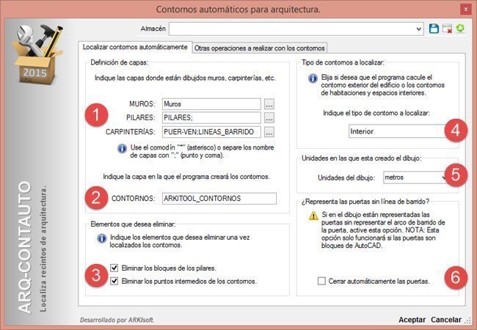Viewport: 477px width, 330px height.
Task: Click the delete Almacén entry icon
Action: [447, 29]
